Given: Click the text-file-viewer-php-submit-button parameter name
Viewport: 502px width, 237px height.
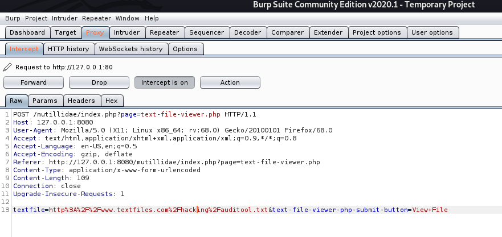Looking at the screenshot, I should coord(340,210).
